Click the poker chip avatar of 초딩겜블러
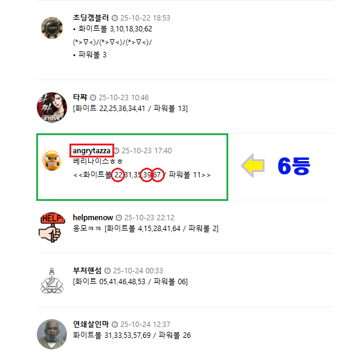 [52, 28]
